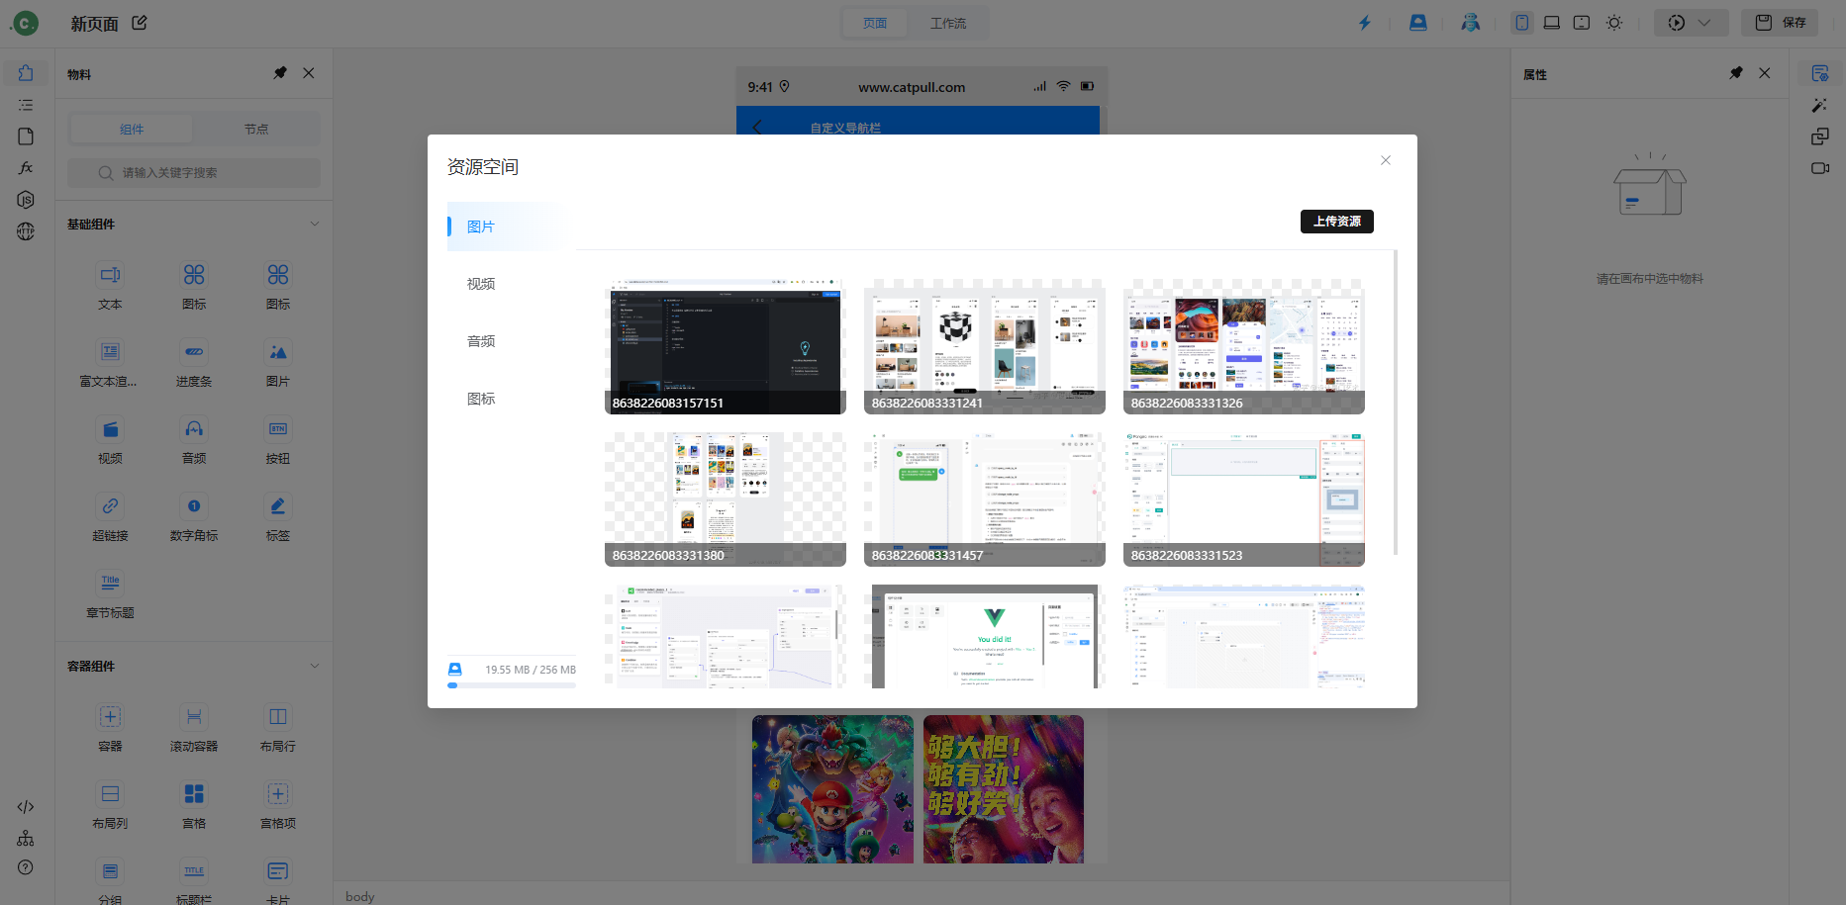Screen dimensions: 1846x905
Task: Open the preview dropdown arrow in toolbar
Action: click(1703, 23)
